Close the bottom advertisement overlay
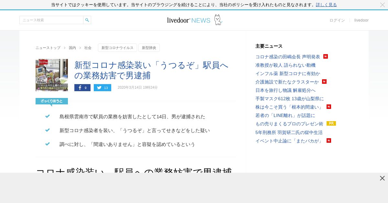388x203 pixels. 382,178
